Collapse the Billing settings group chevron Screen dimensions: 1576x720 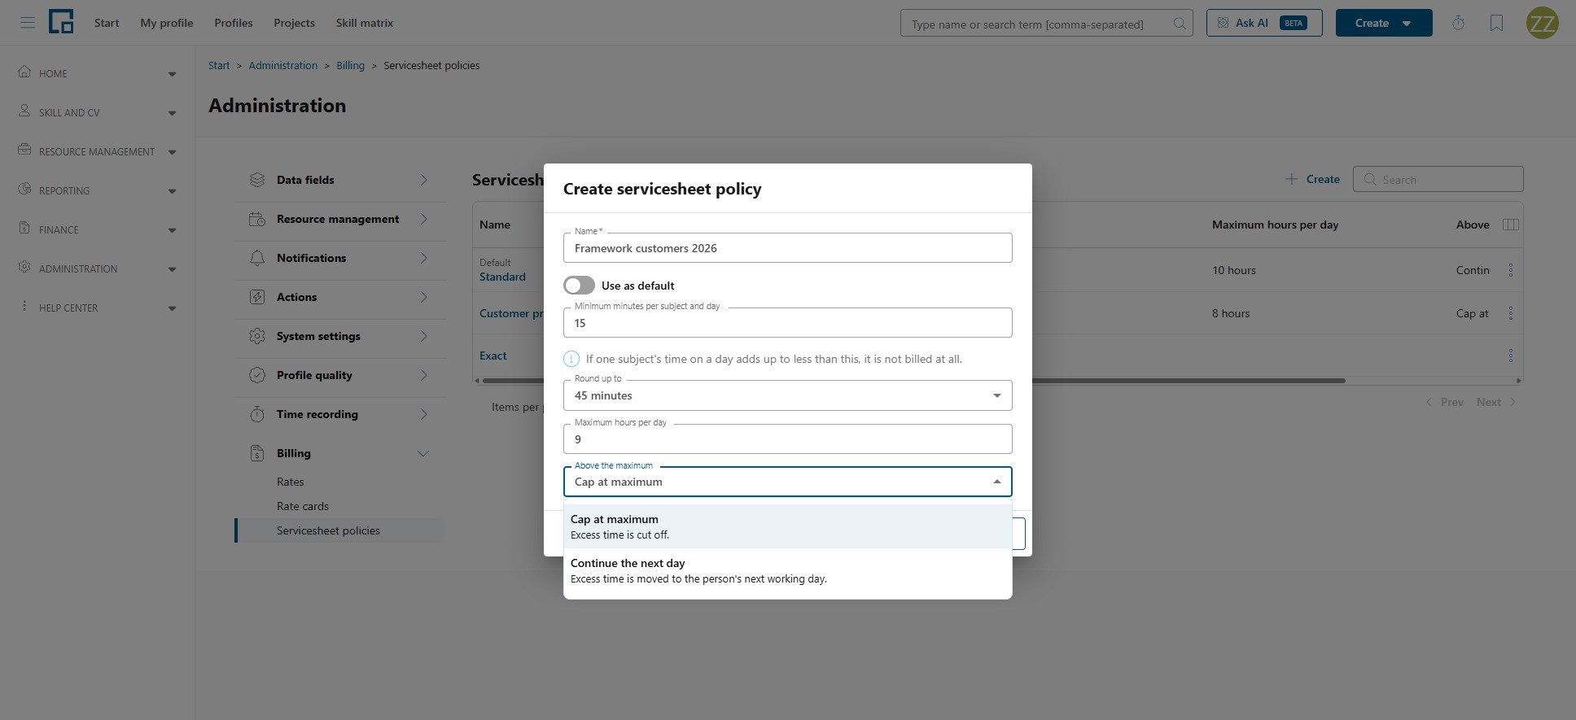click(423, 453)
